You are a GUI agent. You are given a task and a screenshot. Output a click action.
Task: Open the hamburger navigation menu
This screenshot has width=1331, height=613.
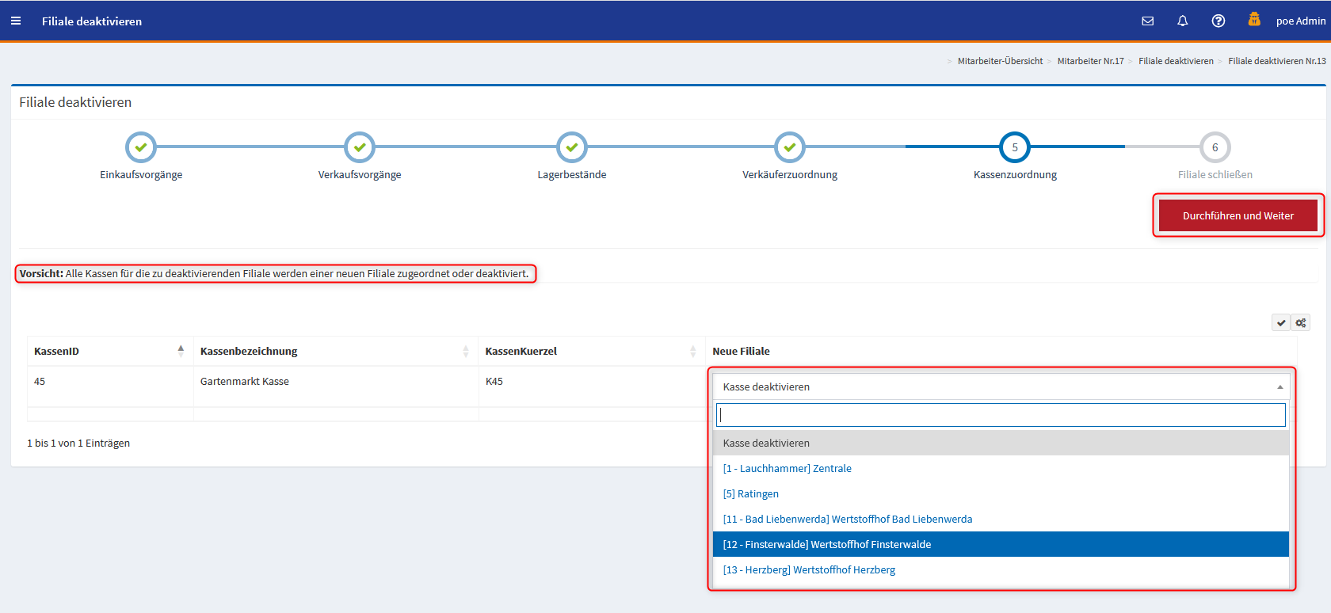(16, 21)
